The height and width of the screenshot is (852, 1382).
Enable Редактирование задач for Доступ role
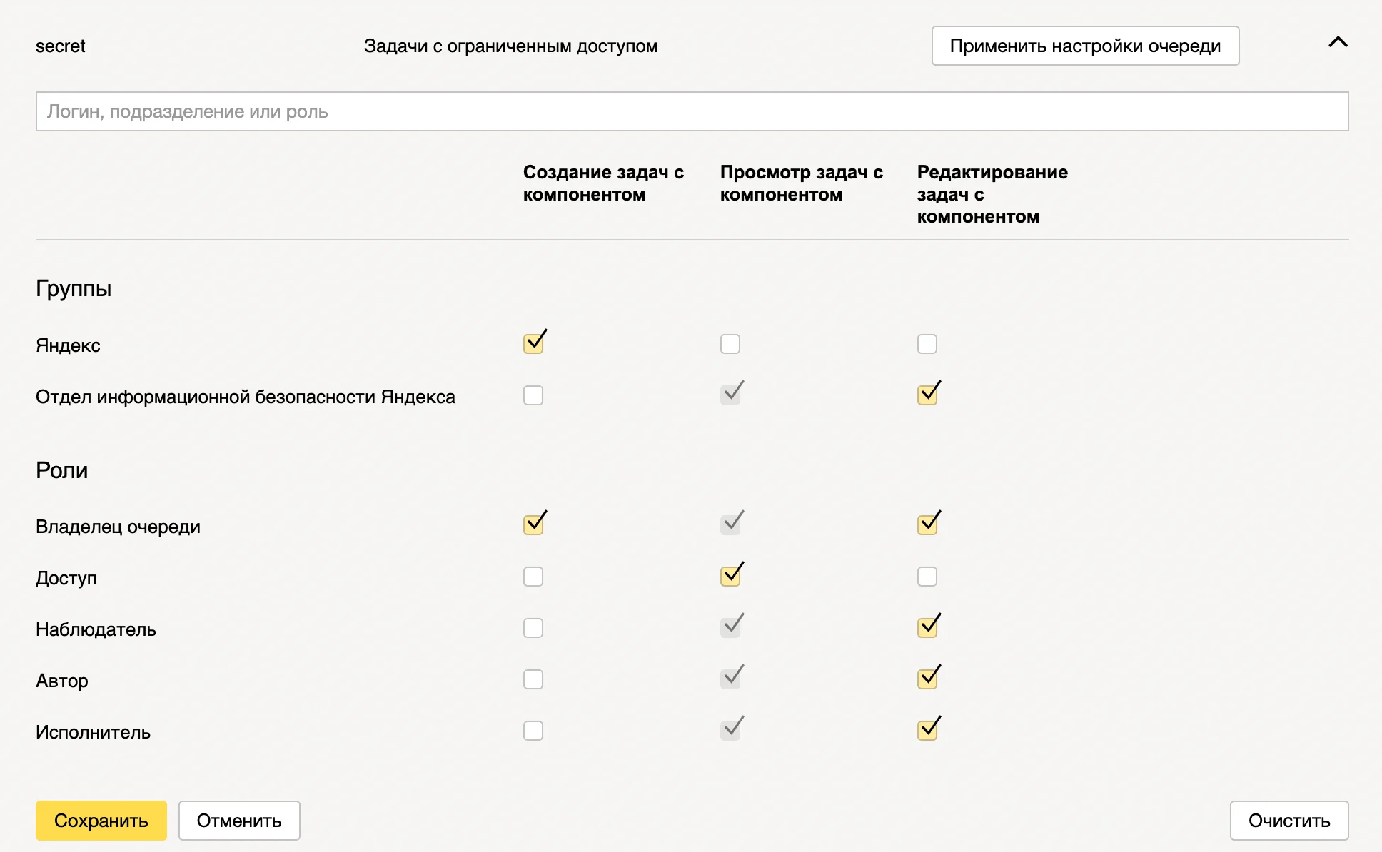(927, 577)
